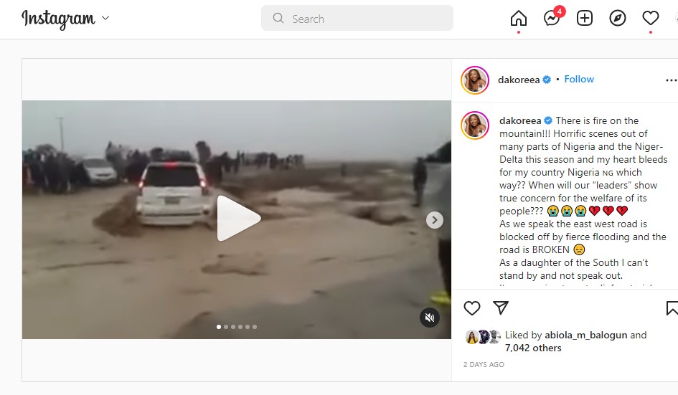
Task: Click the Search input field
Action: pyautogui.click(x=357, y=18)
